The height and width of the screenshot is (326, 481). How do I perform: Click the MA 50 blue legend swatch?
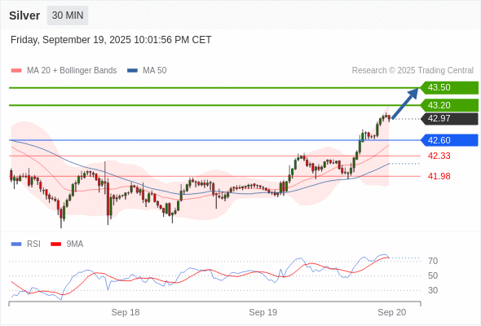(132, 71)
